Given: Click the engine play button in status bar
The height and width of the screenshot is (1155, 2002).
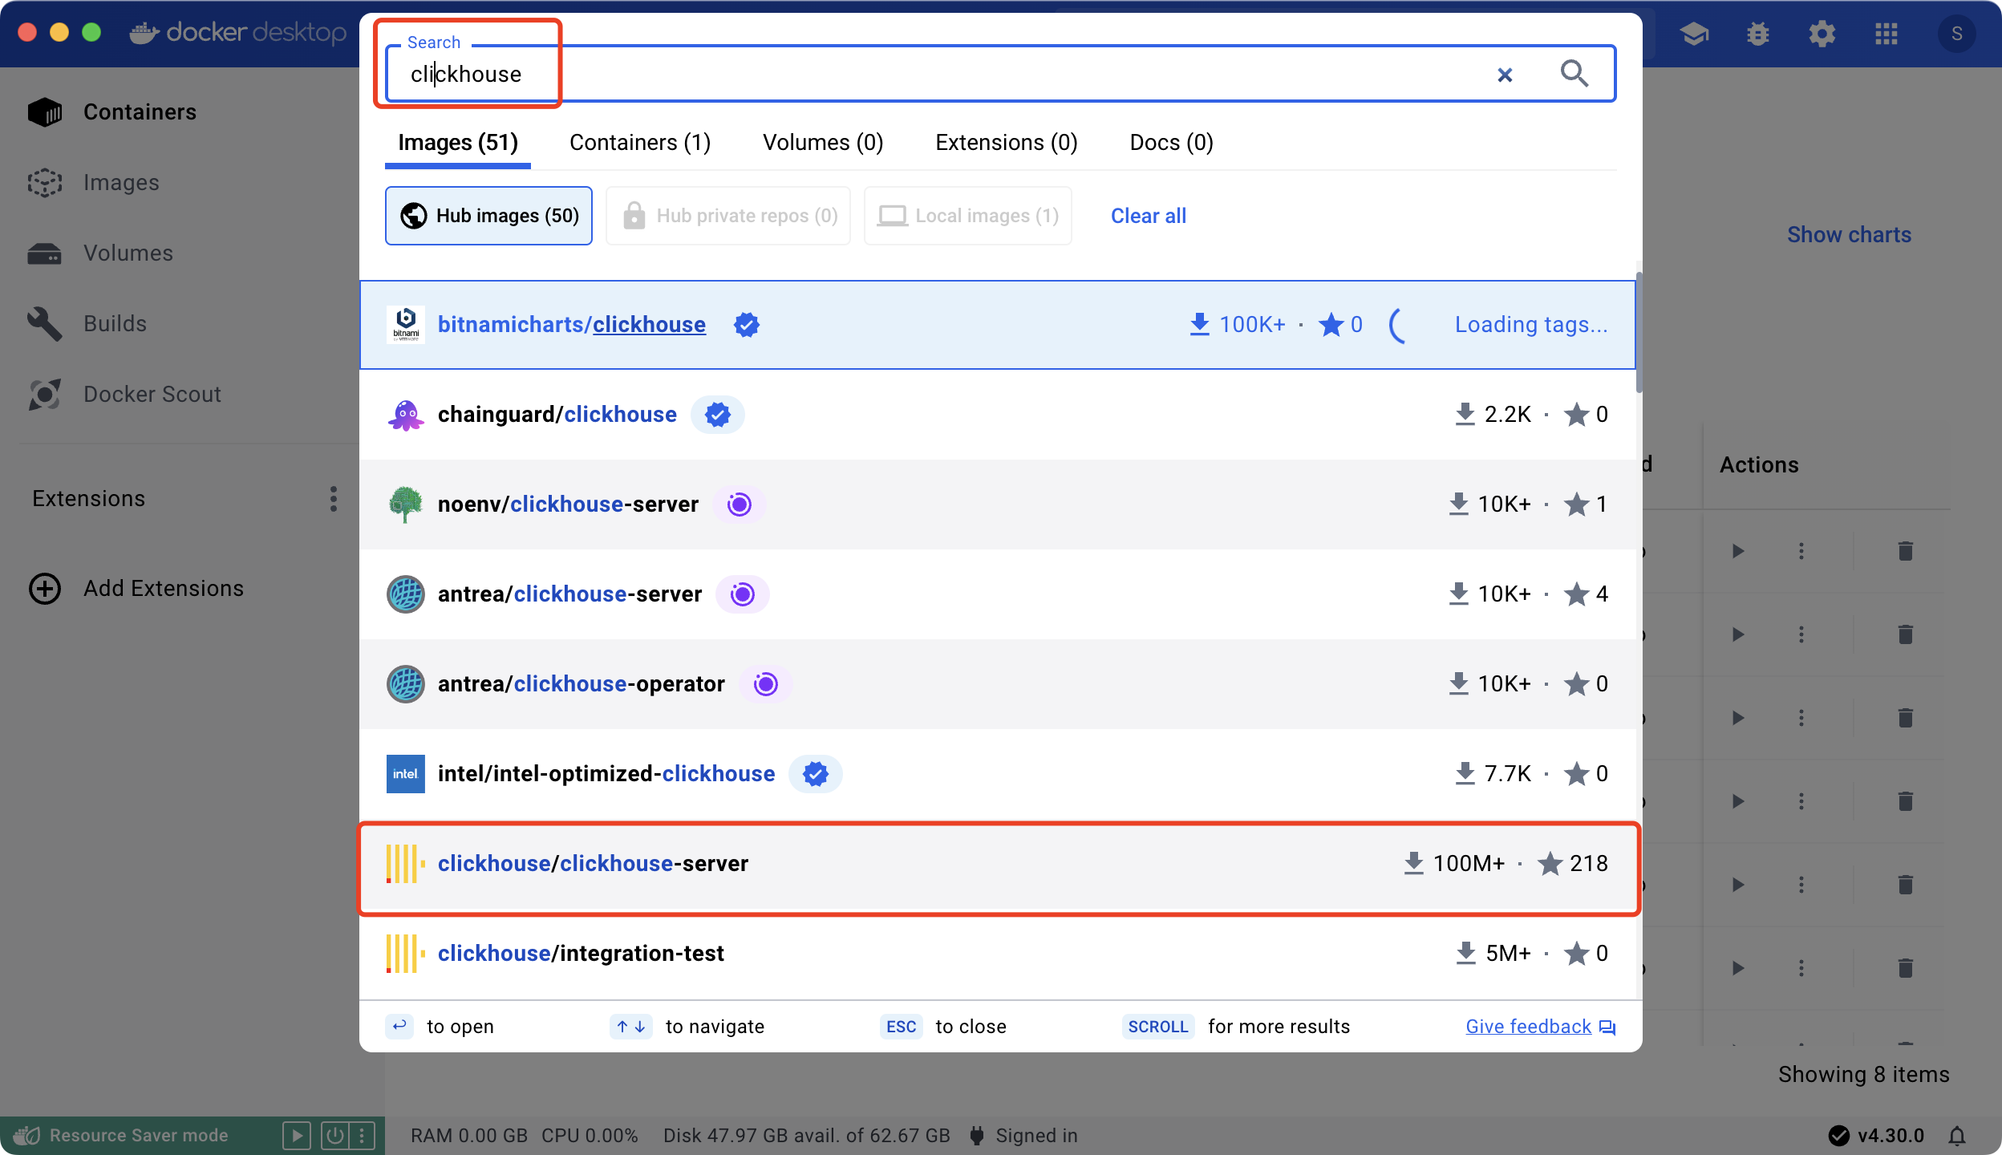Looking at the screenshot, I should pyautogui.click(x=296, y=1136).
